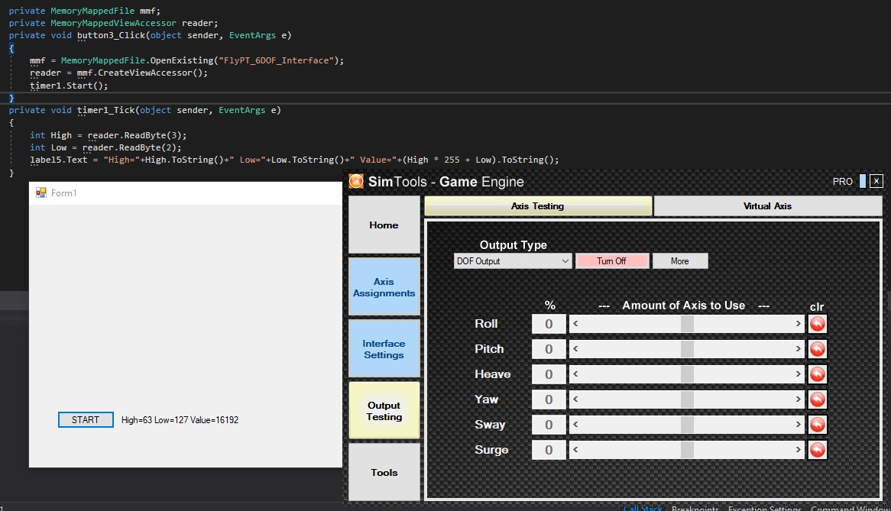Clear the Heave axis with red button

(817, 374)
